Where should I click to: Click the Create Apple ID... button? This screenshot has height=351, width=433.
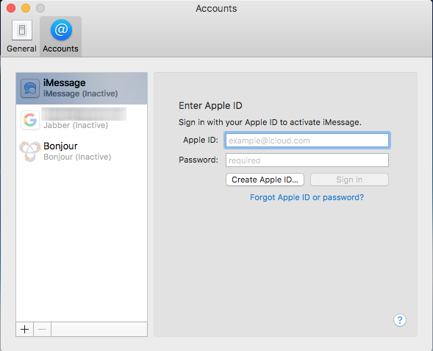[x=265, y=180]
